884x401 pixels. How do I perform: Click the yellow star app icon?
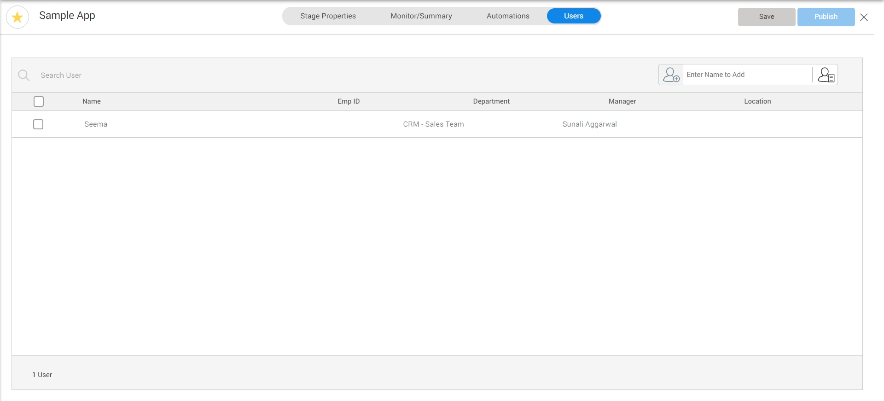[17, 17]
